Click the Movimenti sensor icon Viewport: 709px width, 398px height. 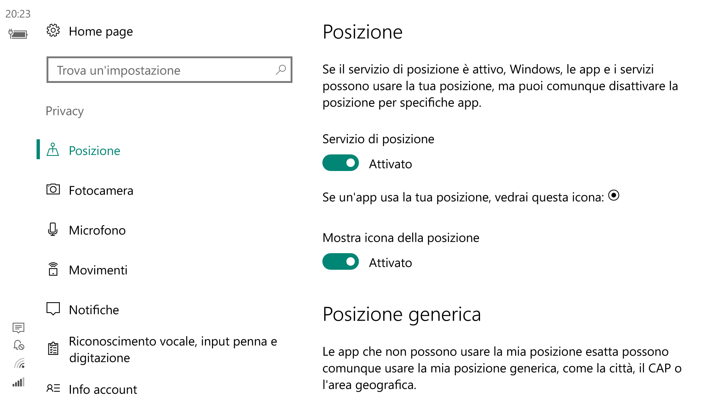point(53,269)
